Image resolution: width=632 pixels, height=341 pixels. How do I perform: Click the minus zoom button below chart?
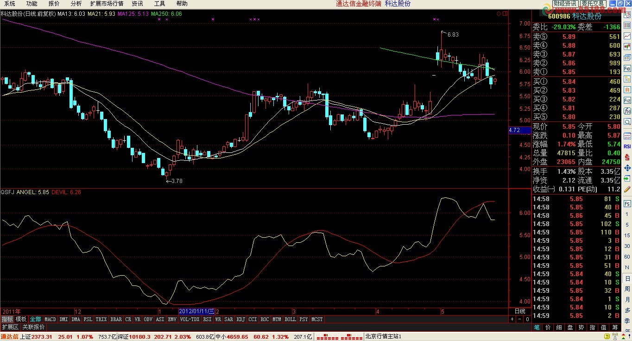point(519,319)
